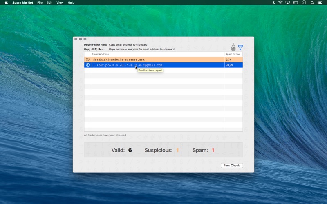Screen dimensions: 327x204
Task: Toggle the blue funnel filter icon
Action: click(240, 47)
